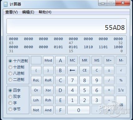Click the RoL rotate left button
The image size is (133, 120).
click(x=36, y=80)
